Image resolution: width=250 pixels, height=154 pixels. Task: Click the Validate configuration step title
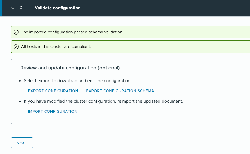tap(58, 8)
